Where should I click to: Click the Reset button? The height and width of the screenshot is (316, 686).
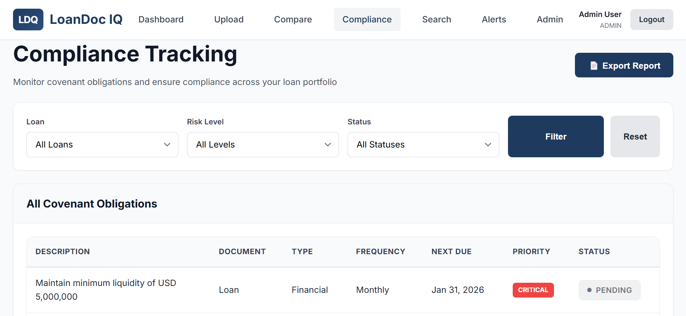pos(635,136)
